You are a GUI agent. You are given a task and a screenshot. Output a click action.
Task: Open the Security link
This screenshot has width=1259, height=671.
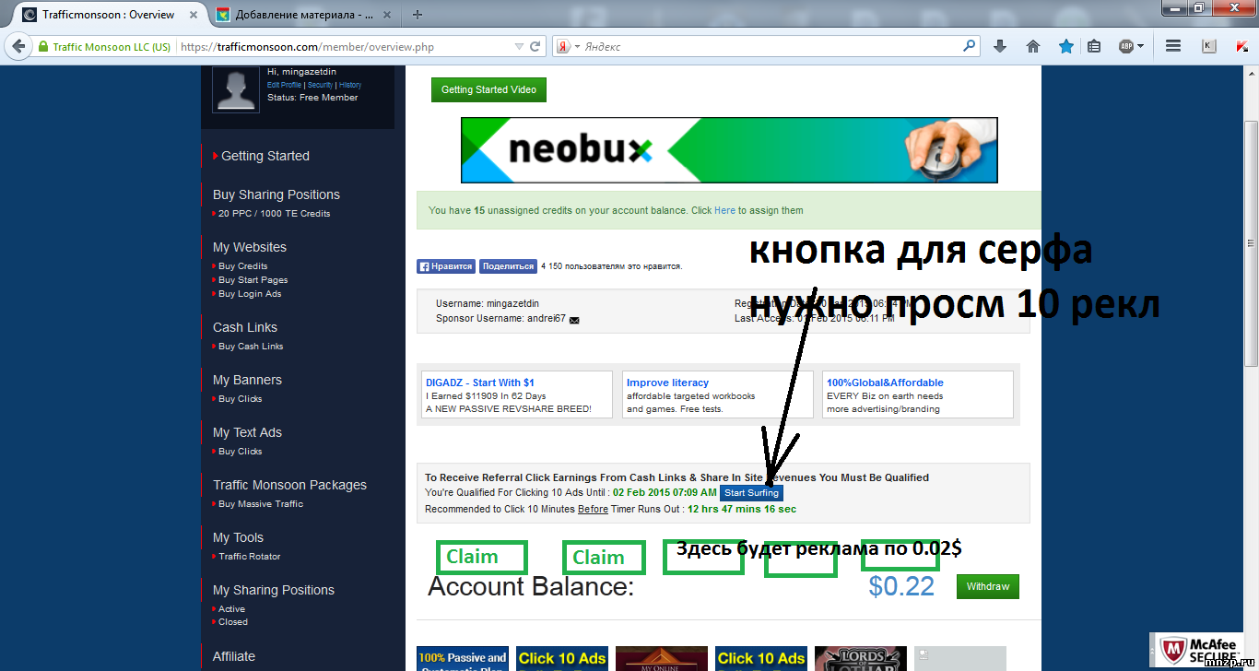pos(320,85)
